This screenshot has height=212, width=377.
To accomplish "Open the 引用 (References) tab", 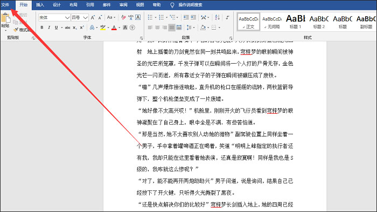I will pyautogui.click(x=90, y=4).
